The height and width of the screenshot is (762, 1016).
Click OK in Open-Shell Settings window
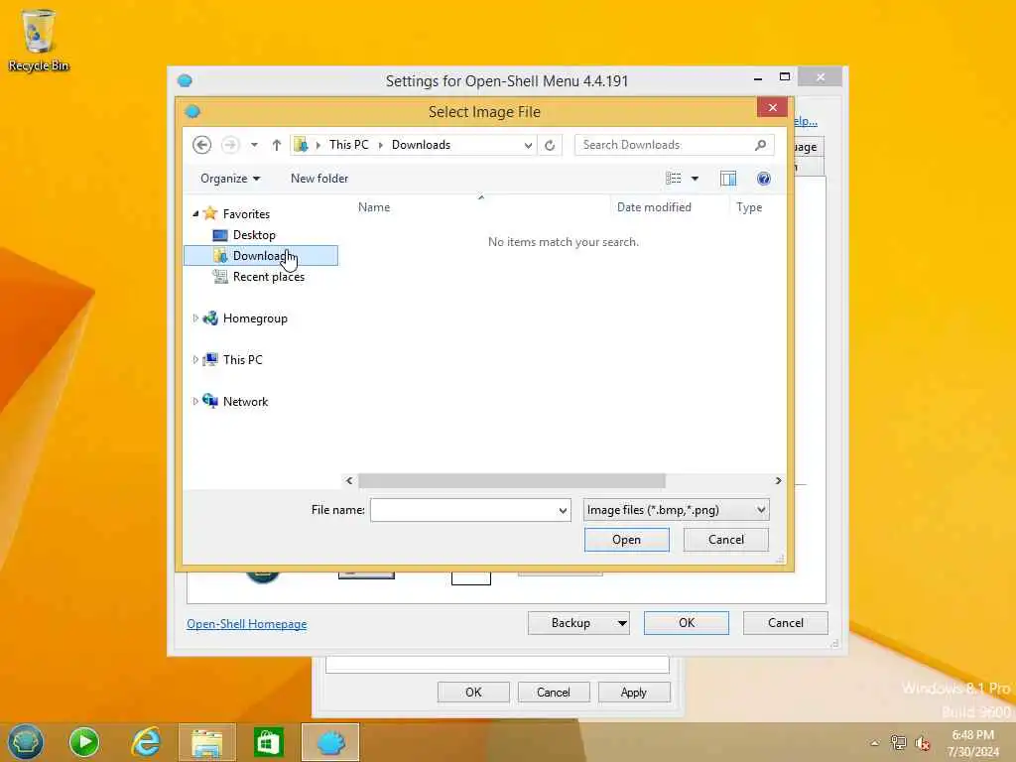tap(687, 623)
